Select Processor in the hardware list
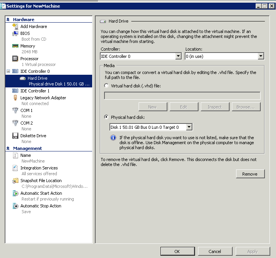The width and height of the screenshot is (276, 258). (30, 59)
